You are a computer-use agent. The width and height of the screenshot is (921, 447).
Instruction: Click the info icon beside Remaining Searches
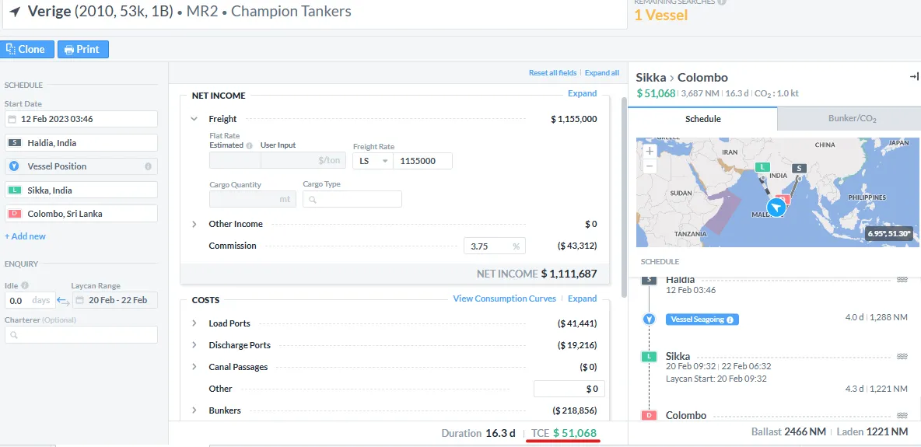coord(721,2)
